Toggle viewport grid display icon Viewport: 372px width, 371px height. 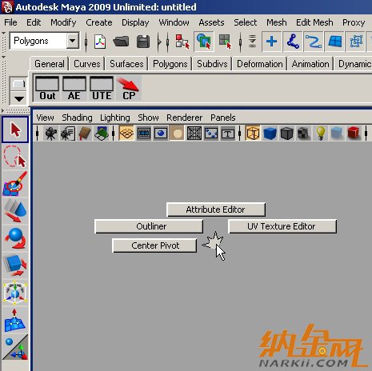[126, 133]
